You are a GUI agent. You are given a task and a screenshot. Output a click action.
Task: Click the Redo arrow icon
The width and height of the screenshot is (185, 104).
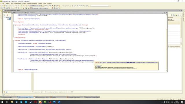[x=23, y=6]
